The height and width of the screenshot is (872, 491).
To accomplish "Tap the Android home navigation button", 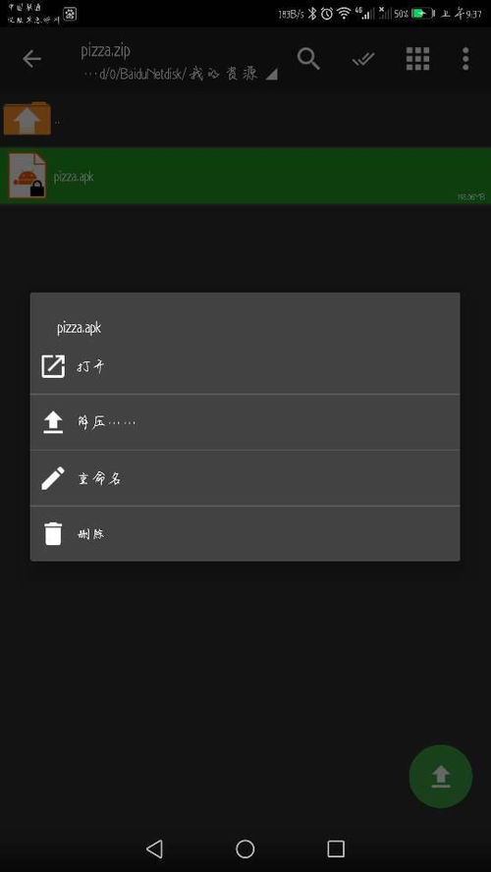I will click(245, 848).
